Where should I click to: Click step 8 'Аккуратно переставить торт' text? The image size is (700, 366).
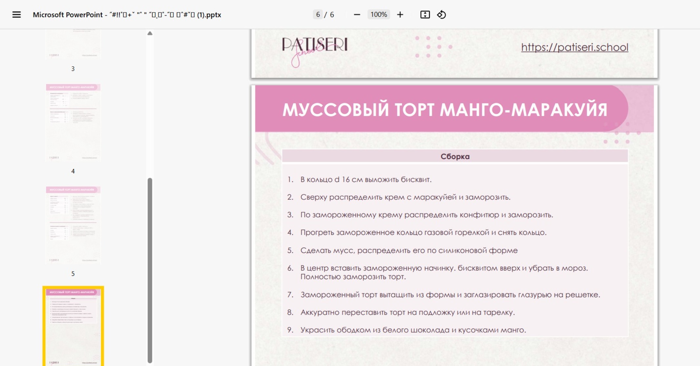click(x=408, y=313)
